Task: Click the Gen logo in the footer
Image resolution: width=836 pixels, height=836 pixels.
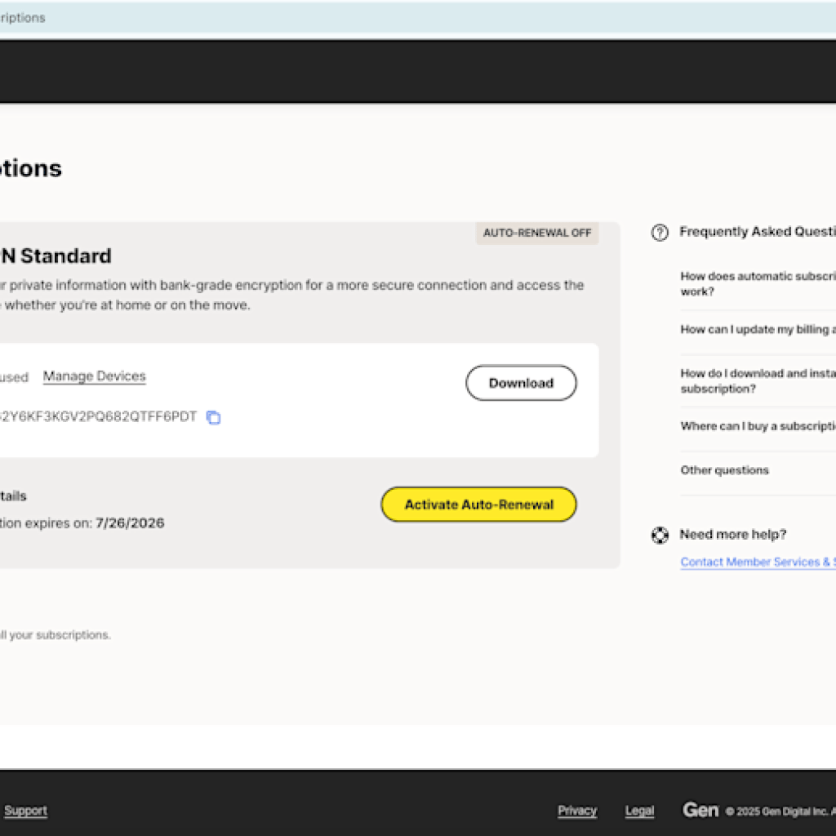Action: [700, 810]
